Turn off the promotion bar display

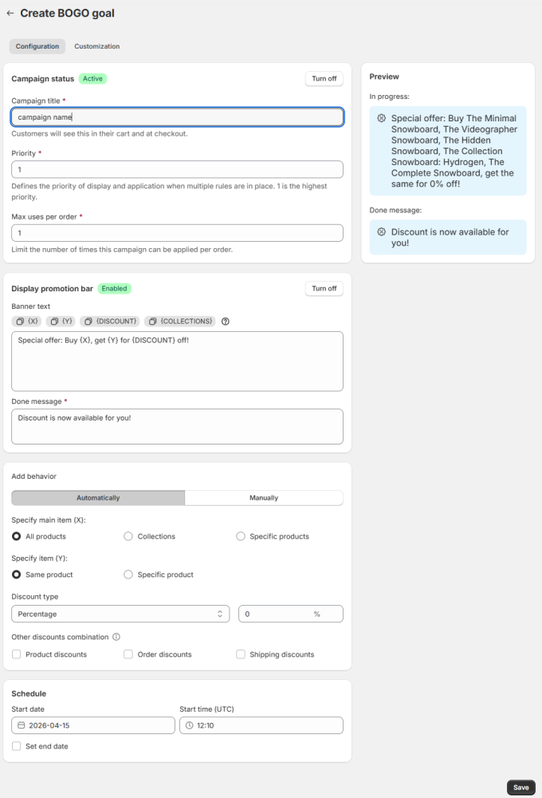tap(324, 289)
